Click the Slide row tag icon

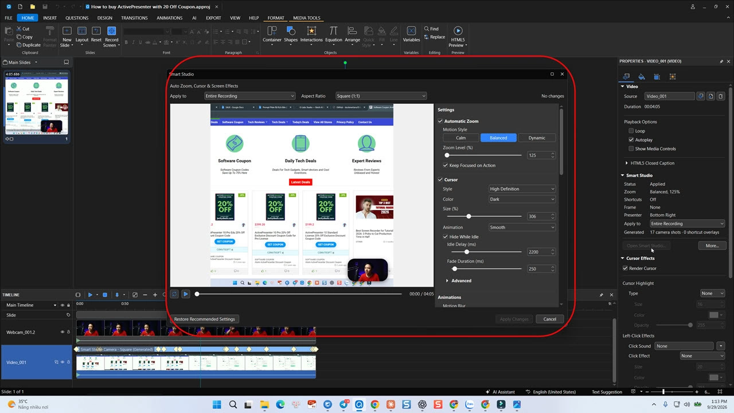68,315
